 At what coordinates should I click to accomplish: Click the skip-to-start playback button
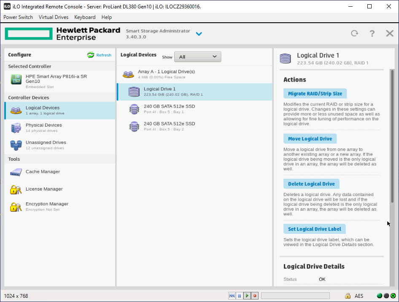click(x=232, y=296)
